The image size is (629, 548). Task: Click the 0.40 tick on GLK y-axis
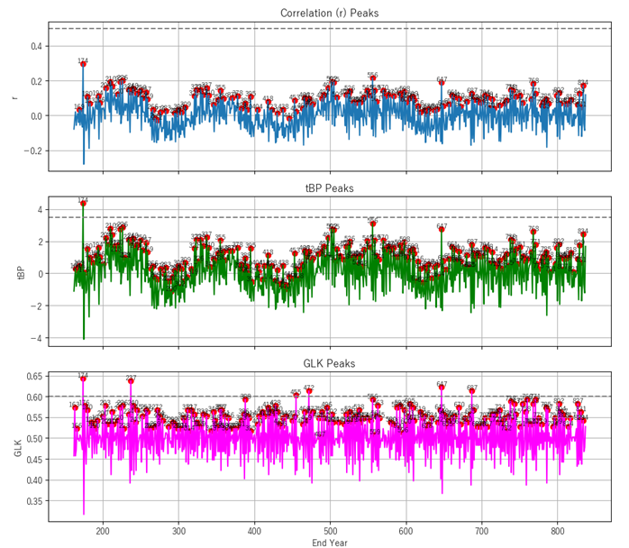pyautogui.click(x=34, y=480)
